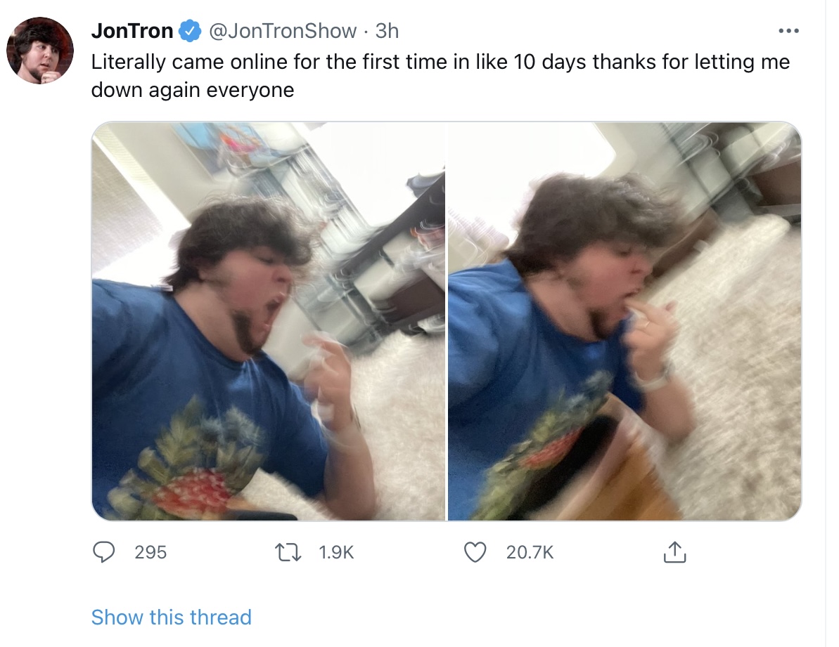Open the share tweet icon

tap(674, 552)
